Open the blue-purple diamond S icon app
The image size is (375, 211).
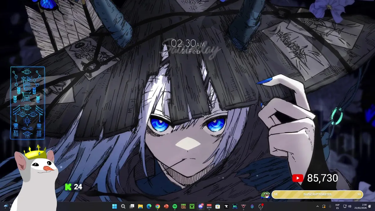click(252, 206)
